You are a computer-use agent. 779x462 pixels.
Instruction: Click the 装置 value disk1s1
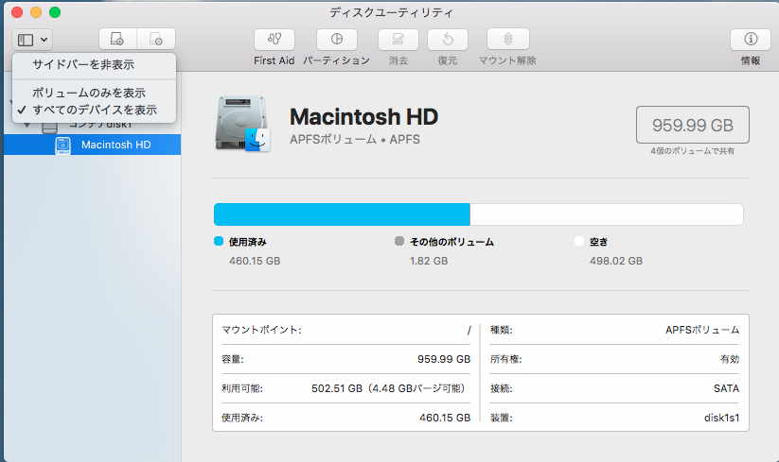722,418
